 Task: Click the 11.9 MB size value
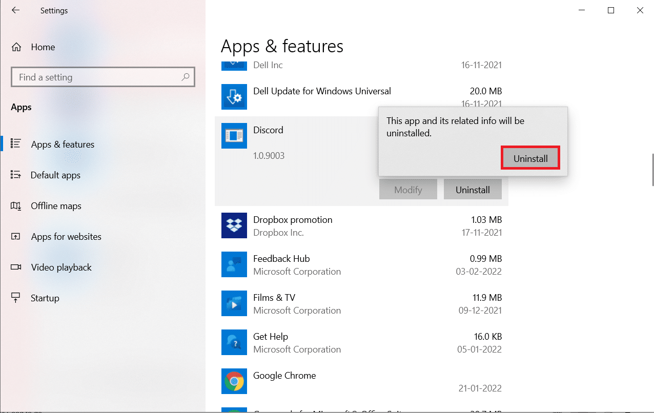point(486,298)
